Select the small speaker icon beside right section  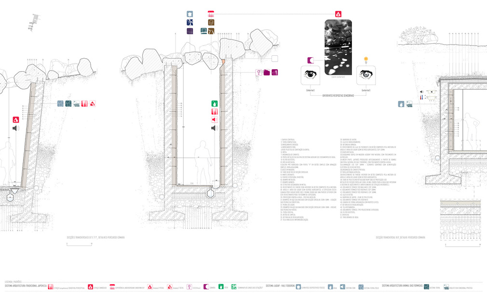click(421, 92)
